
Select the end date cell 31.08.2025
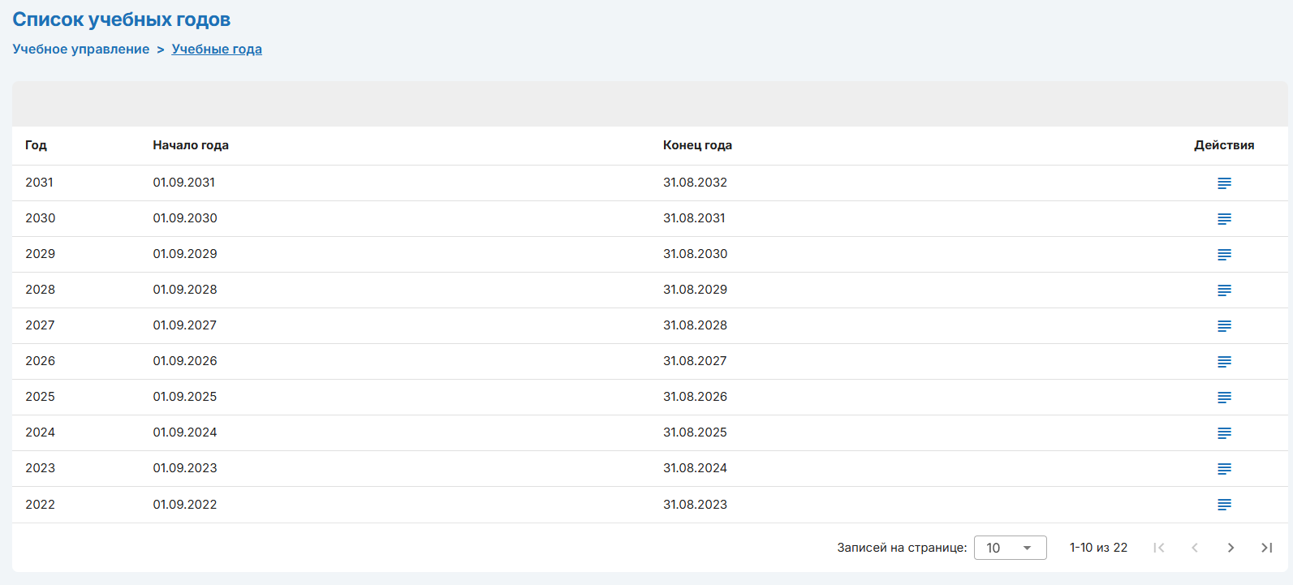(x=695, y=432)
